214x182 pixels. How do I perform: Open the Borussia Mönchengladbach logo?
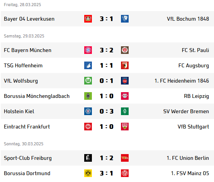pos(88,96)
